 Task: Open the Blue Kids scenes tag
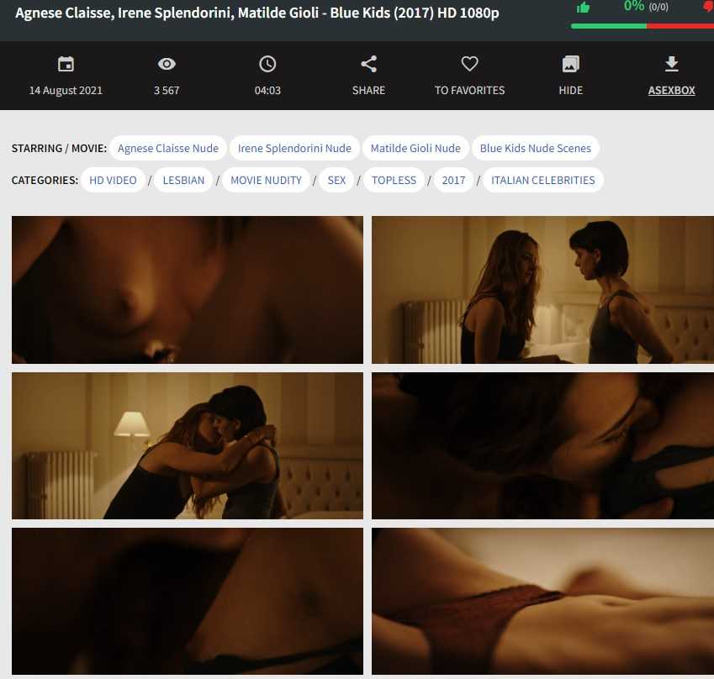coord(535,148)
